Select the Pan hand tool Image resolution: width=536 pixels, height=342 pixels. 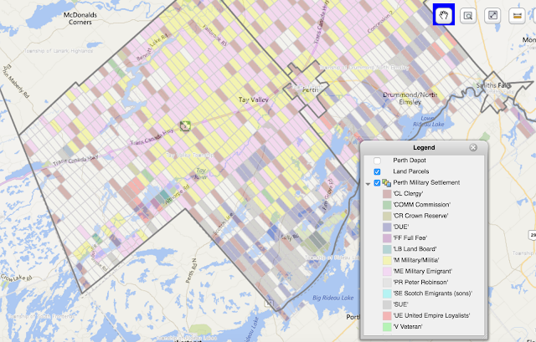click(444, 14)
